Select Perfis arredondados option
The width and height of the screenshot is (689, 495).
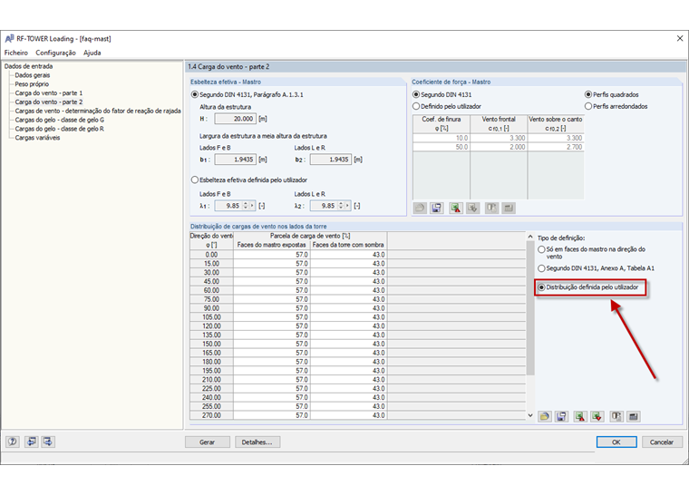(588, 106)
